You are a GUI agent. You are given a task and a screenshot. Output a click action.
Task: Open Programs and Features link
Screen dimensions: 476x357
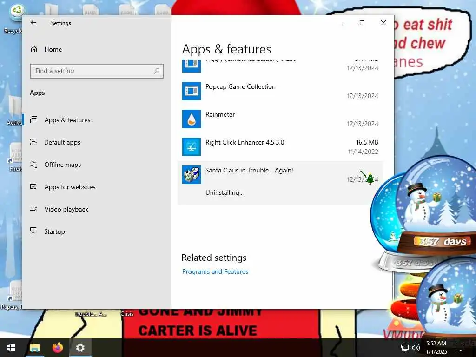215,271
